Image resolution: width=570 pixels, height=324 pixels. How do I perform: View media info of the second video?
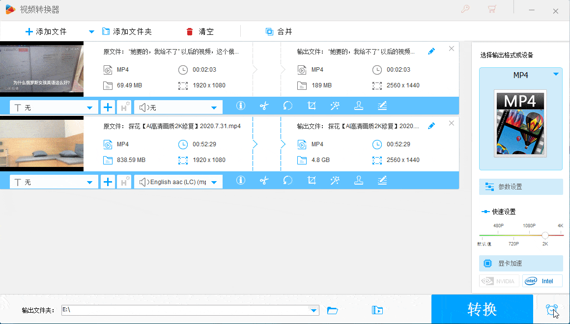point(240,181)
